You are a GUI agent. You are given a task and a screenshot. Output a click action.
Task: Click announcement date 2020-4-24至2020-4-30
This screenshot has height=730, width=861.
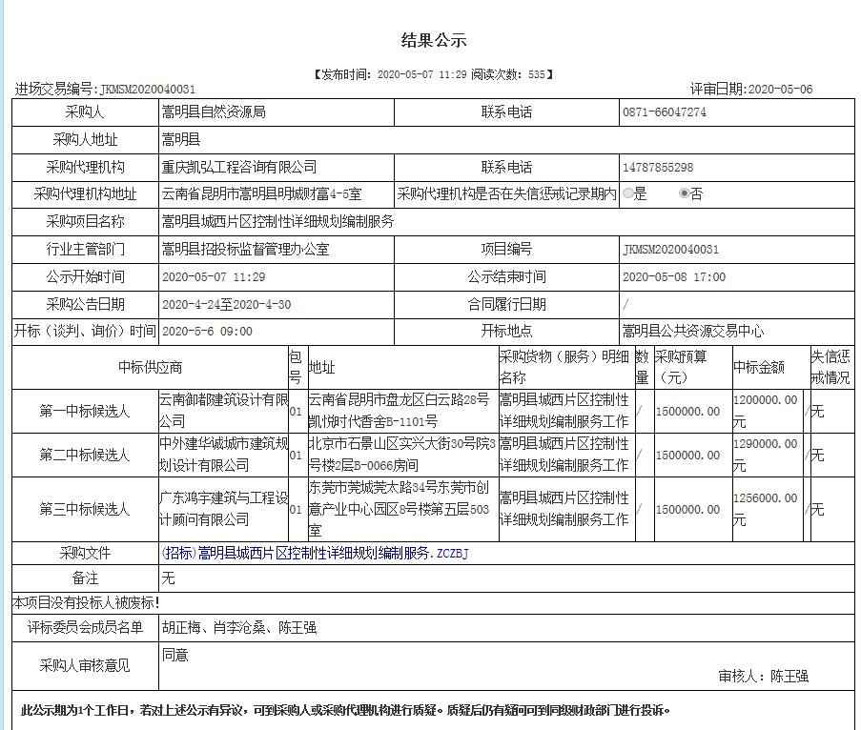(226, 304)
